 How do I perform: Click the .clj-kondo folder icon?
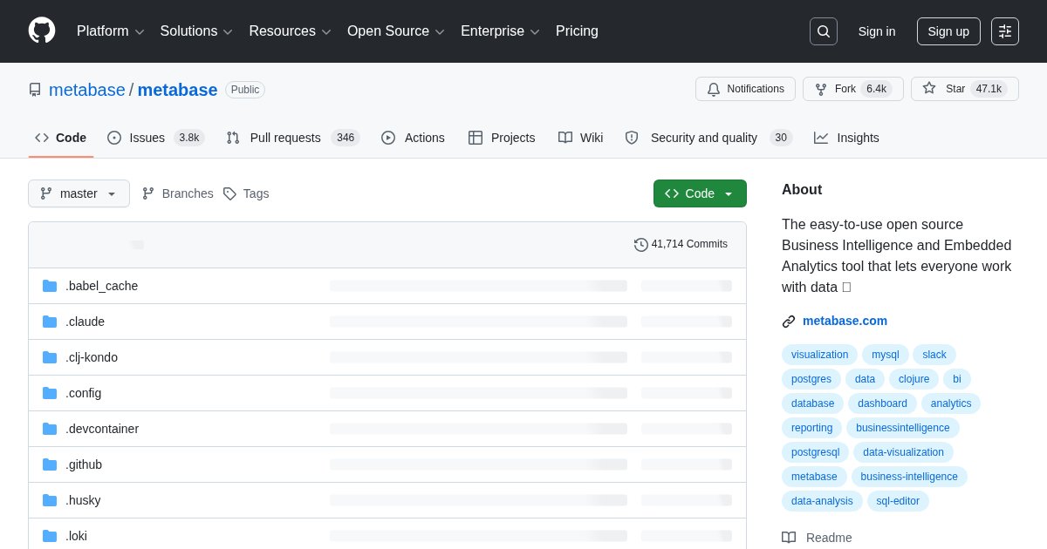[50, 357]
